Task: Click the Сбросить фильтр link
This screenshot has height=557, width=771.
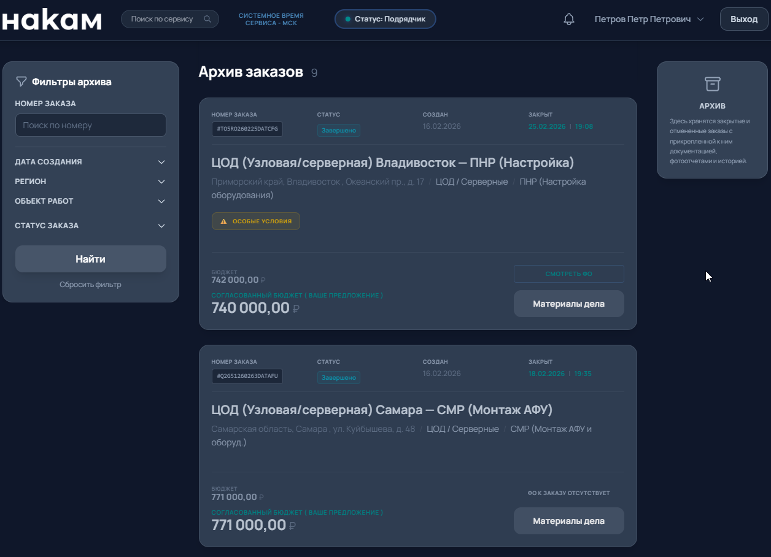Action: pos(91,285)
